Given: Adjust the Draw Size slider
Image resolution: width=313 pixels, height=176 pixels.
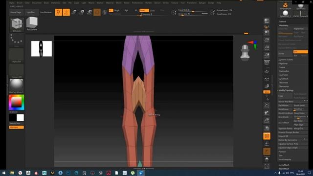Looking at the screenshot, I should point(193,14).
